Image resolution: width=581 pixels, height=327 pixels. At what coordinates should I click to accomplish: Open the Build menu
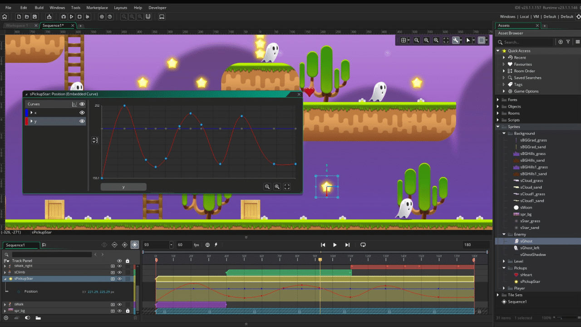point(40,7)
